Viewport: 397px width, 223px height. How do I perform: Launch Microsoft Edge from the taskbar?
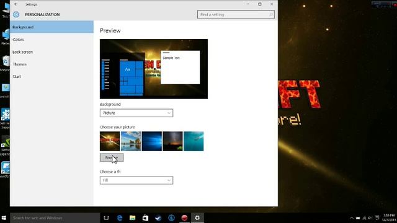(120, 217)
